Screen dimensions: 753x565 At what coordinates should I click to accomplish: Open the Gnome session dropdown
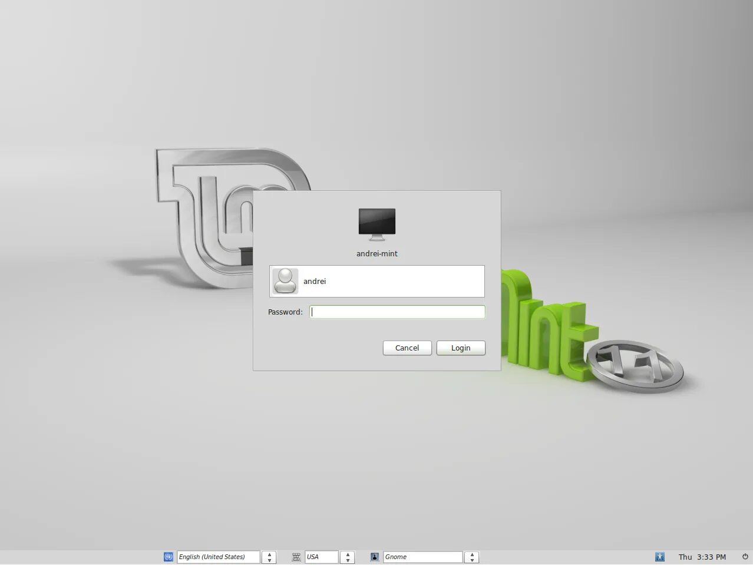422,557
